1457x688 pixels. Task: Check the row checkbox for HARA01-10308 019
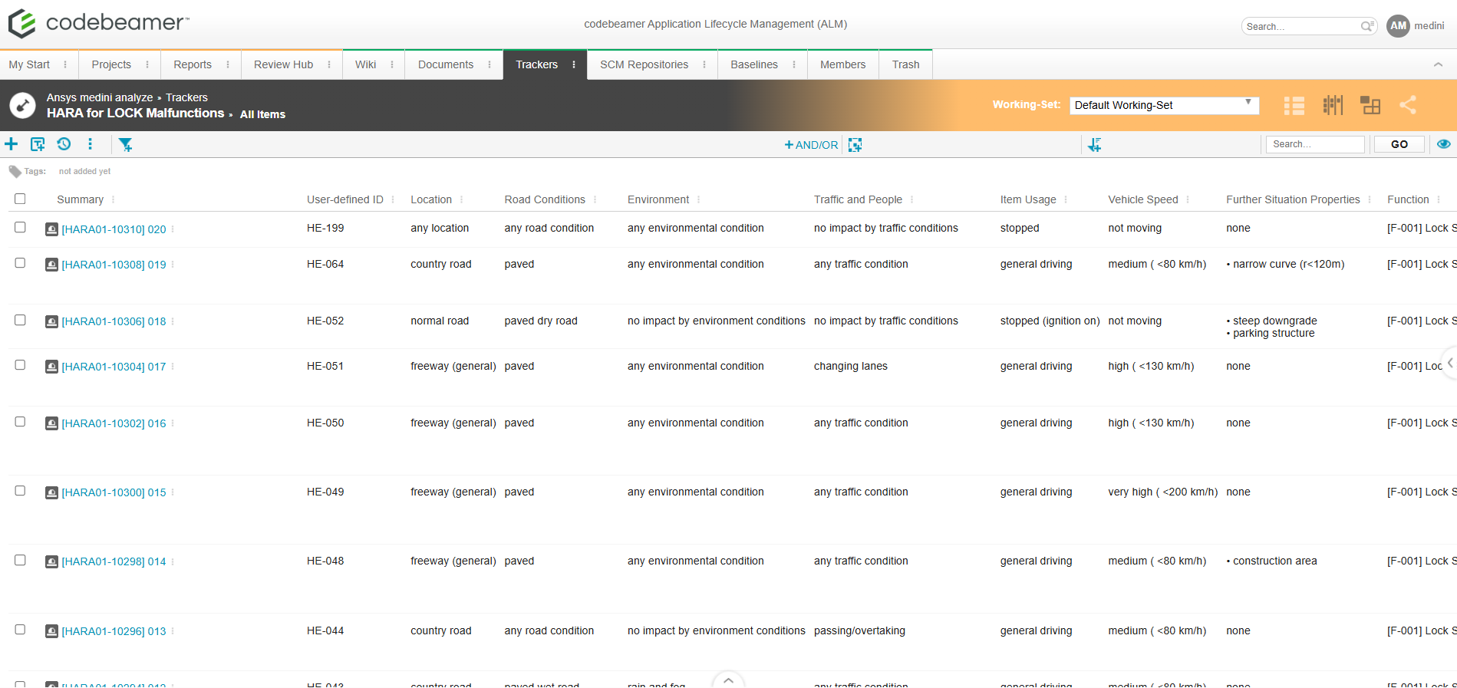click(x=20, y=262)
